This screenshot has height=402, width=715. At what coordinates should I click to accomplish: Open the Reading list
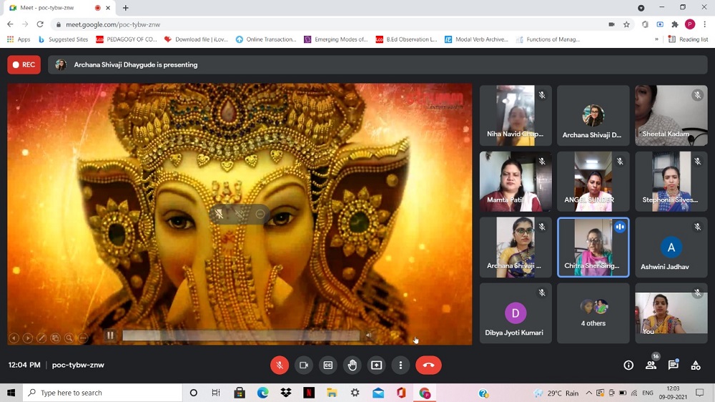pyautogui.click(x=688, y=39)
